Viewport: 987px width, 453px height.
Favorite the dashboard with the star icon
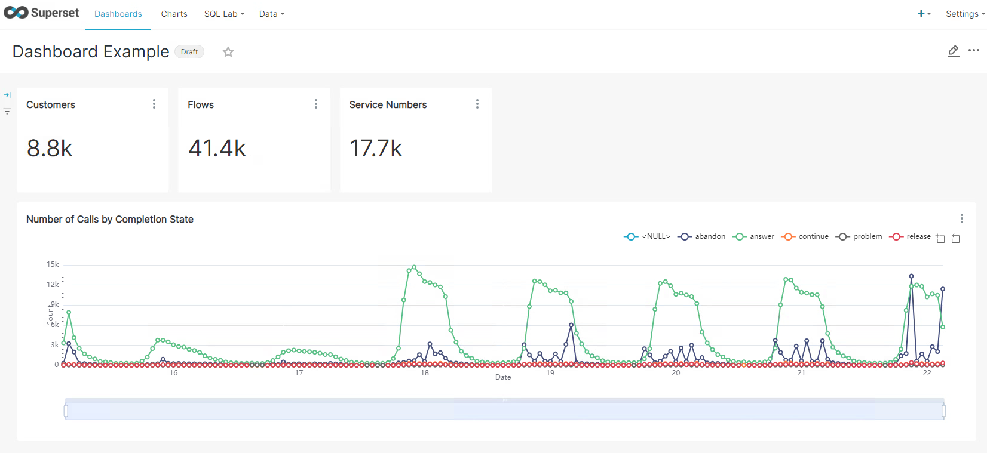228,52
